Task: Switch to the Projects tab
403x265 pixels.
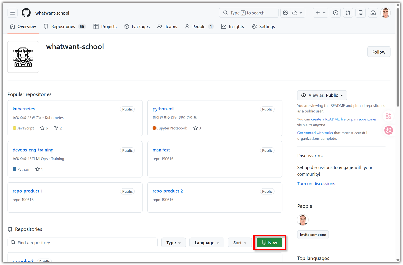Action: click(105, 27)
